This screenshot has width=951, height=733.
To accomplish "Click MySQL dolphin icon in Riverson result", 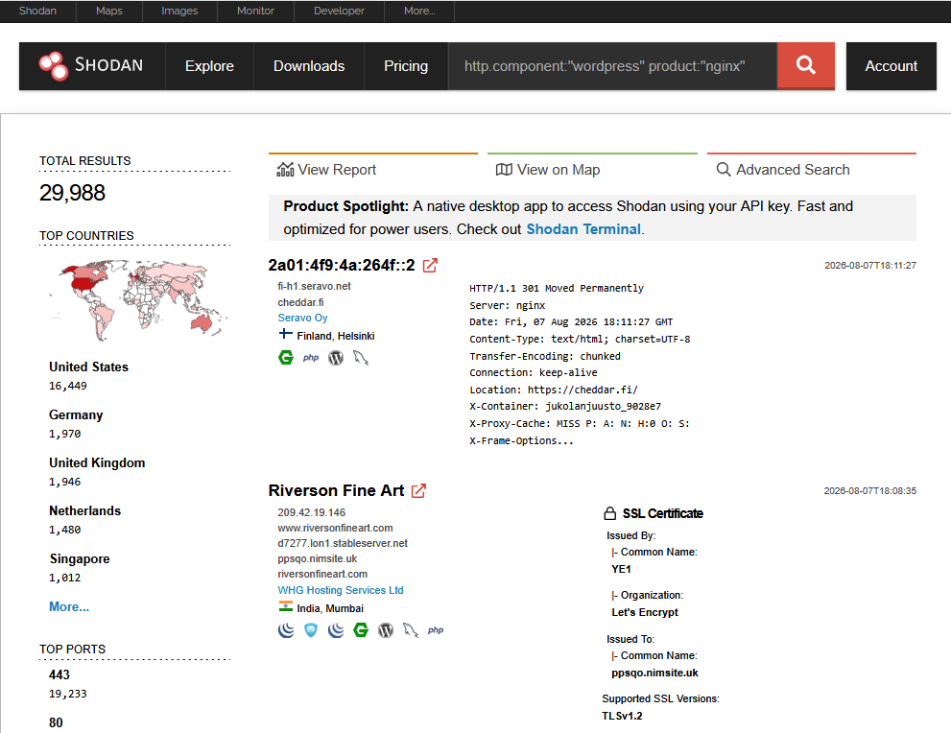I will [411, 630].
